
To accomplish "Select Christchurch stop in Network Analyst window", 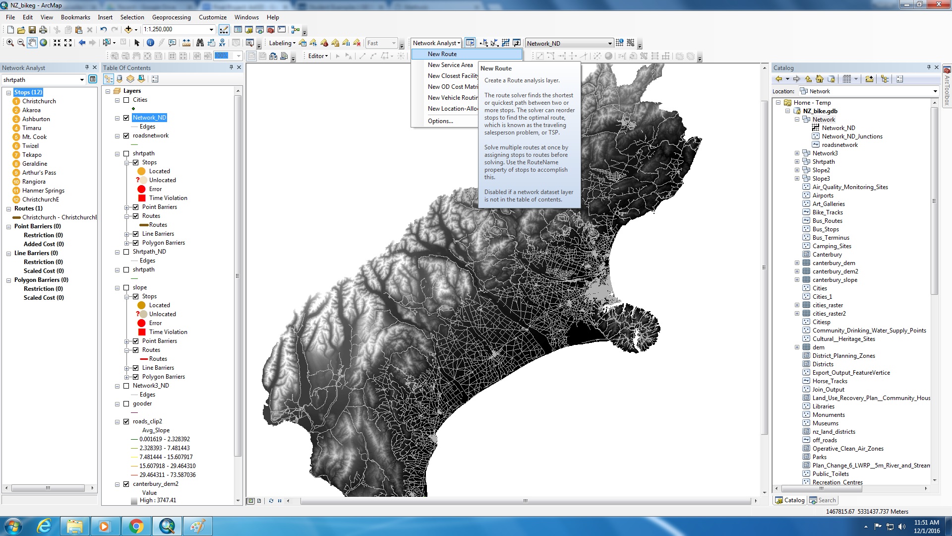I will click(x=39, y=101).
